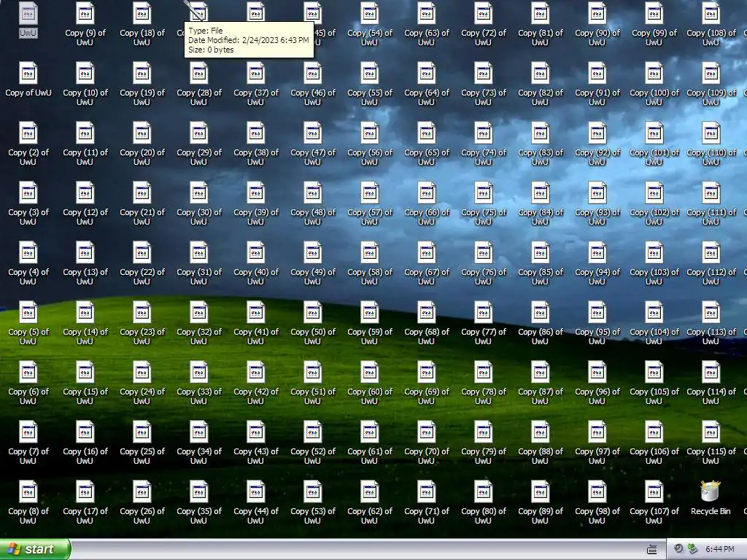The height and width of the screenshot is (560, 747).
Task: Click the label "Copy (60) of UwU"
Action: [x=369, y=396]
